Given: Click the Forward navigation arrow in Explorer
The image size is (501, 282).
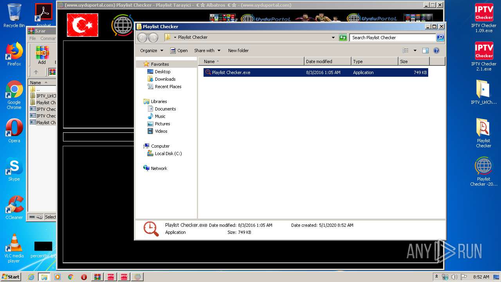Looking at the screenshot, I should click(153, 38).
